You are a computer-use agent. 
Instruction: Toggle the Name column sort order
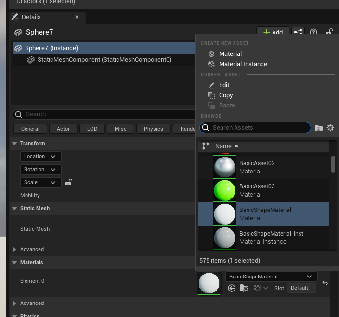point(226,146)
